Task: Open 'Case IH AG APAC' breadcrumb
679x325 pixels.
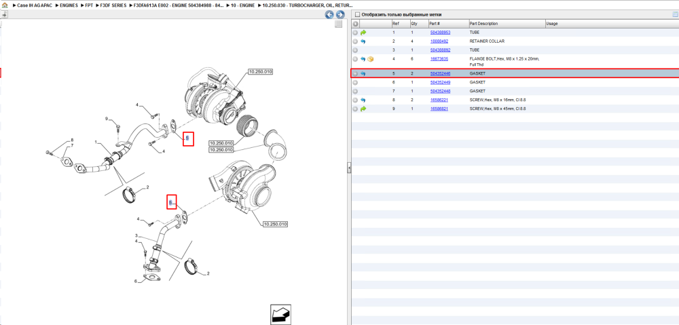Action: pyautogui.click(x=35, y=5)
